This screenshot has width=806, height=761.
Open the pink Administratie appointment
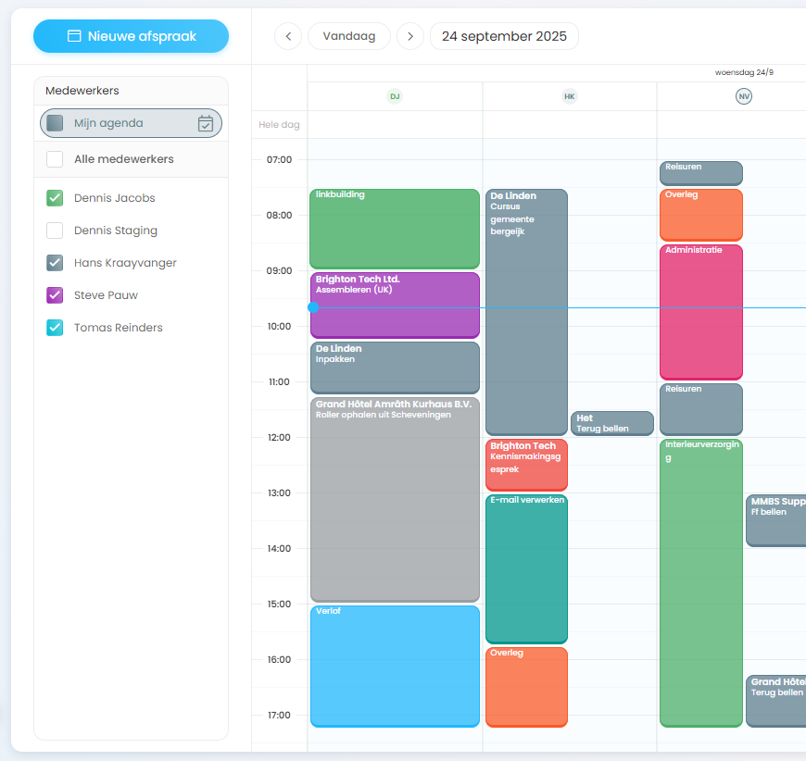coord(700,312)
